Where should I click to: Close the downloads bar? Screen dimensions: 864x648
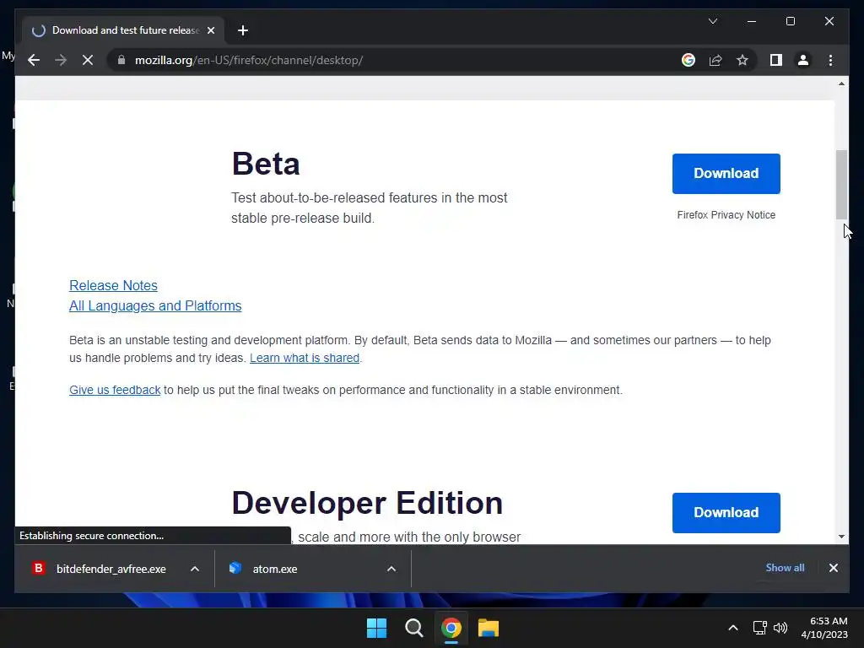833,568
